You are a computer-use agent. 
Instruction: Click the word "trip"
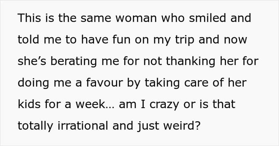[x=185, y=39]
